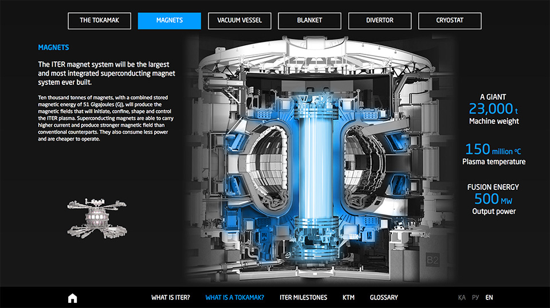Open What is a Tokamak? page
The height and width of the screenshot is (308, 550).
coord(235,298)
